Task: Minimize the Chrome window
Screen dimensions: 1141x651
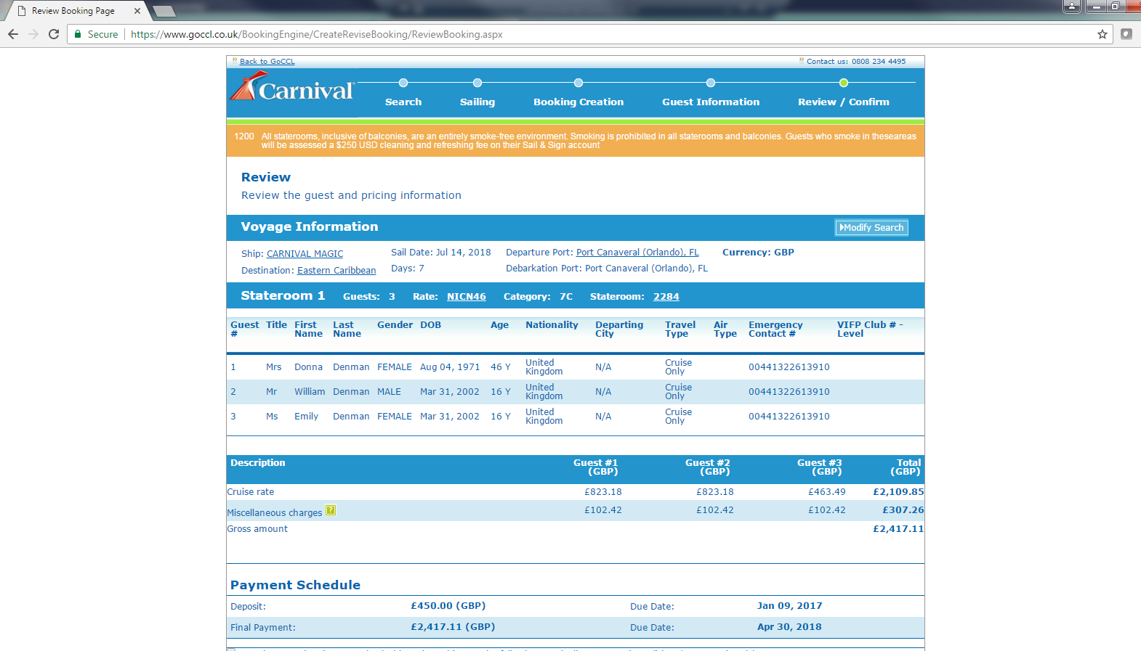Action: (1096, 7)
